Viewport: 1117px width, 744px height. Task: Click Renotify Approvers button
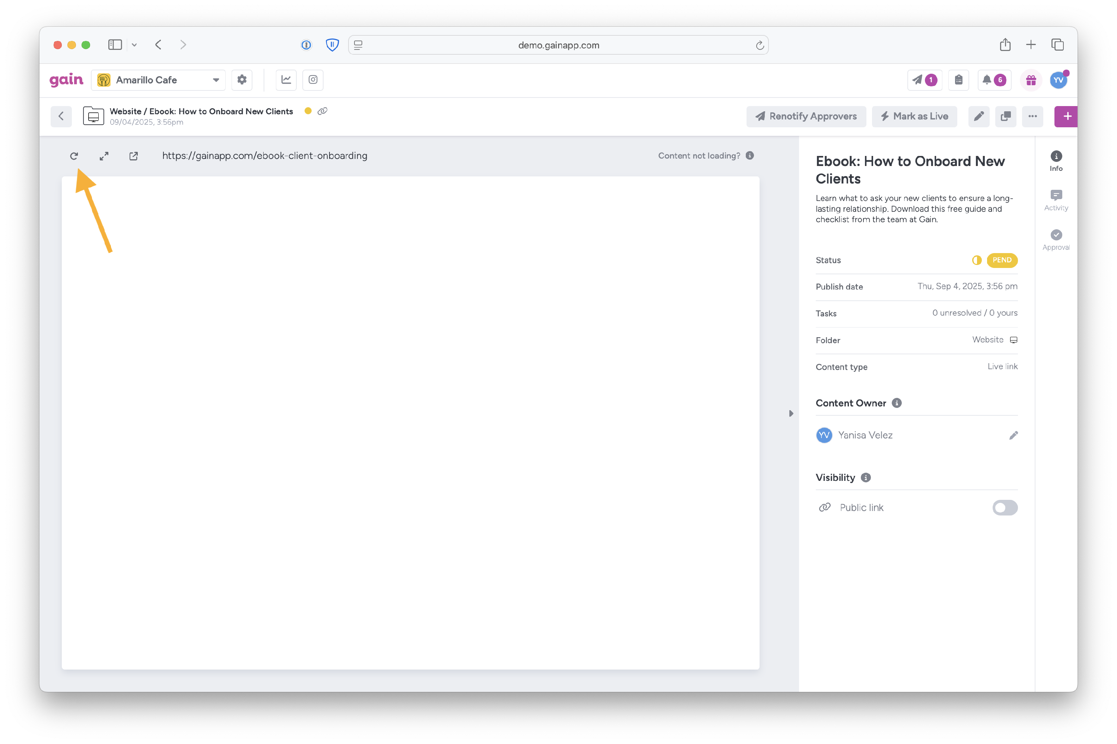(x=806, y=116)
